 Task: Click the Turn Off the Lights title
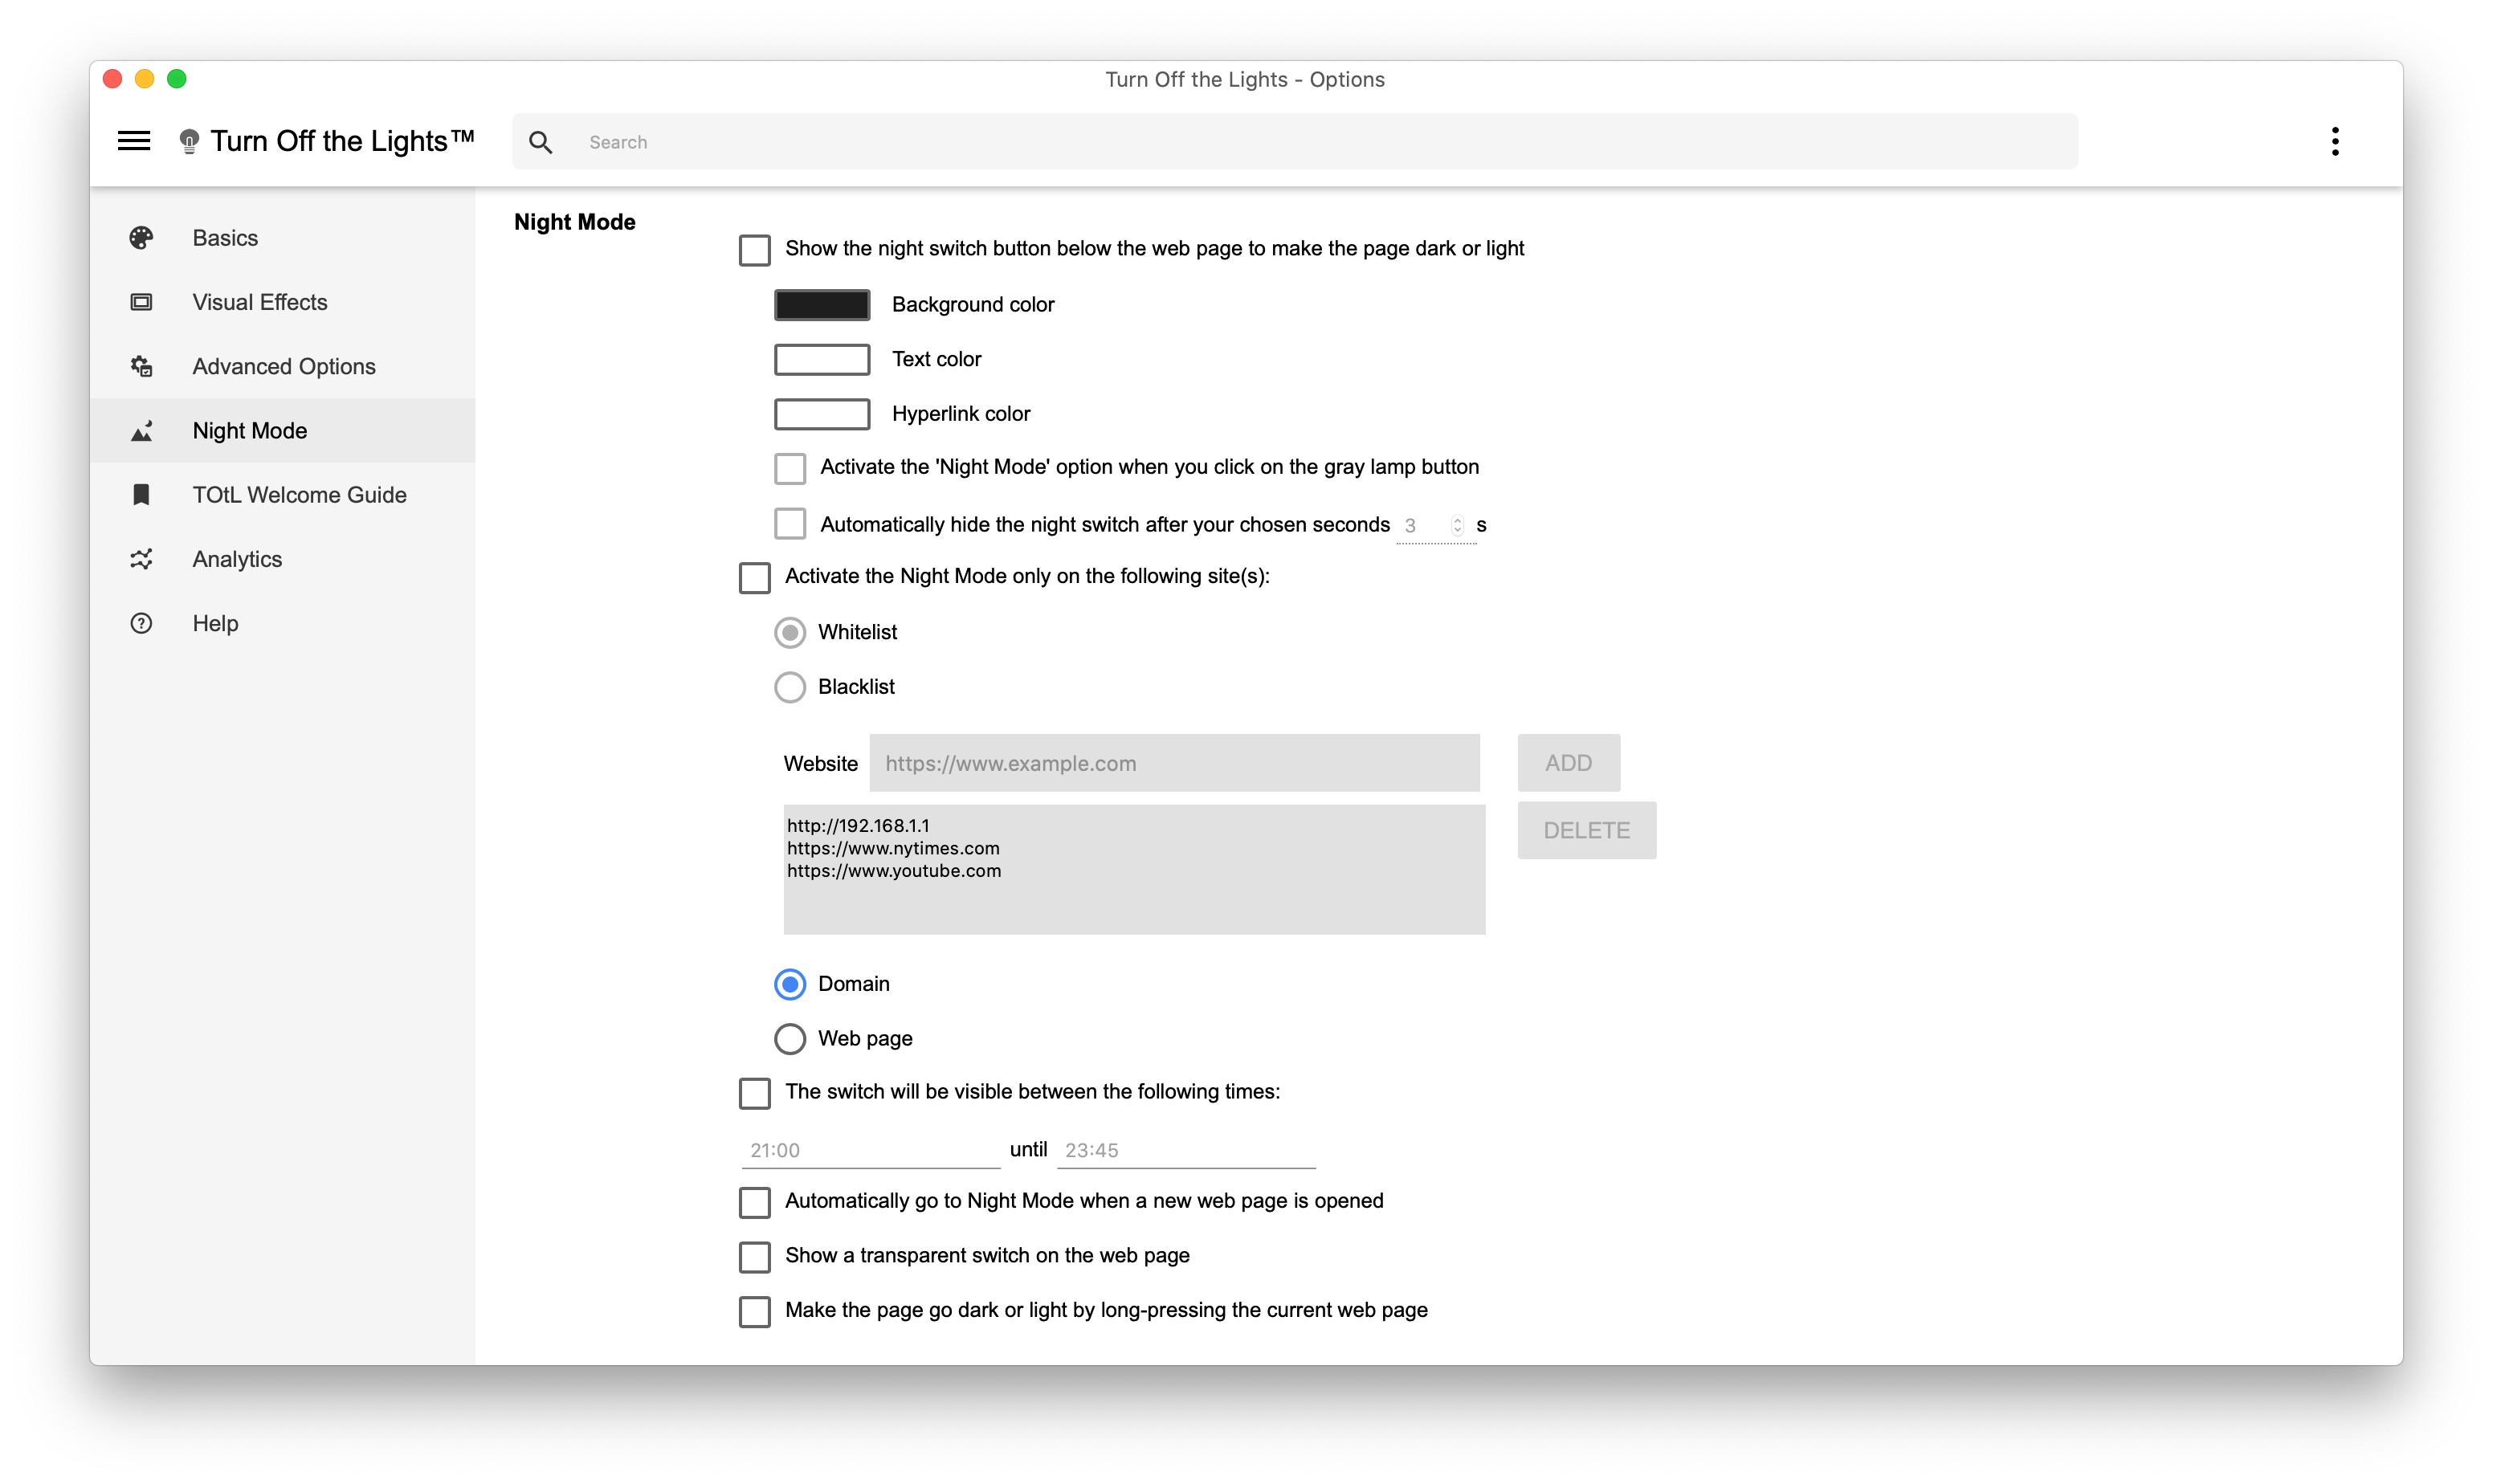coord(342,141)
